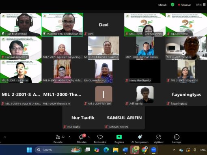This screenshot has height=155, width=207.
Task: Toggle ENG input language indicator
Action: (x=203, y=150)
